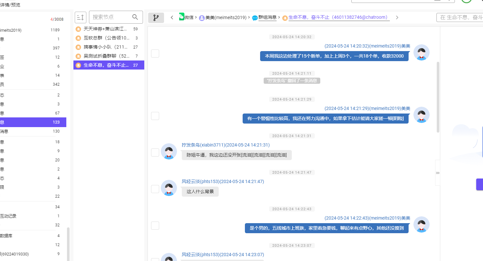Click 群组消息 in the breadcrumb
The height and width of the screenshot is (261, 483).
267,17
